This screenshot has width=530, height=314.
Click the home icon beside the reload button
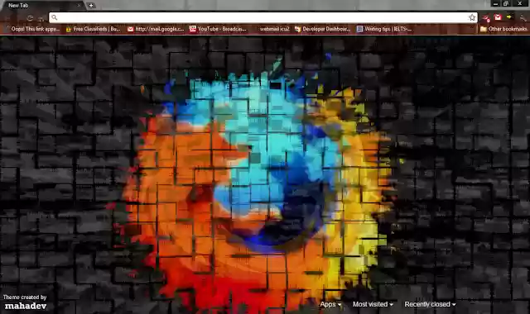41,18
